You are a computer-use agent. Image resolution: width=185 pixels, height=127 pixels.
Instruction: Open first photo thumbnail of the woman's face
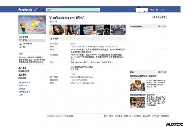coord(57,30)
